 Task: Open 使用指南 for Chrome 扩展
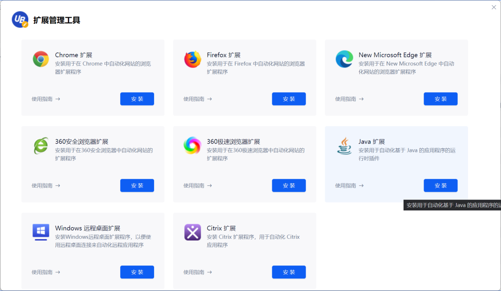[x=45, y=99]
